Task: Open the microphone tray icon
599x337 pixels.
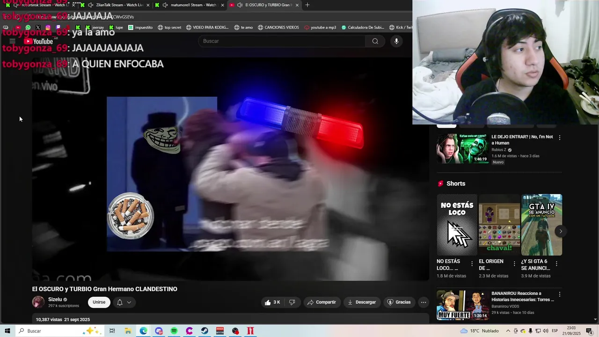Action: pos(531,331)
